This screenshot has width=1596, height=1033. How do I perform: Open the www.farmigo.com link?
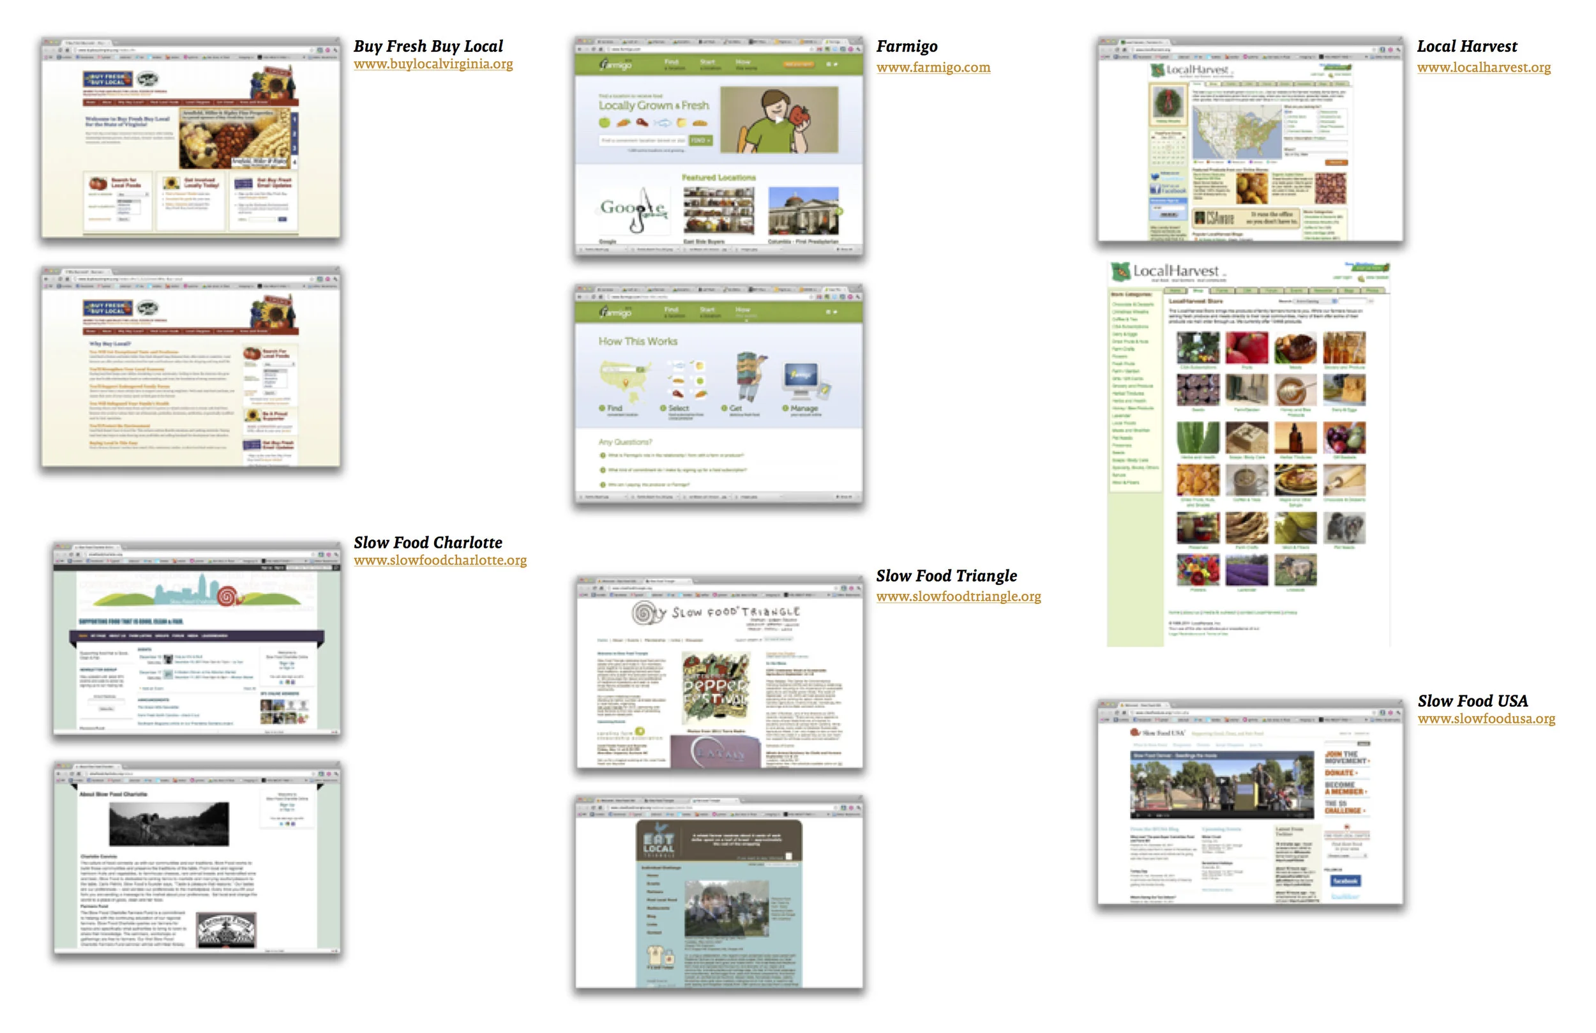click(x=933, y=67)
